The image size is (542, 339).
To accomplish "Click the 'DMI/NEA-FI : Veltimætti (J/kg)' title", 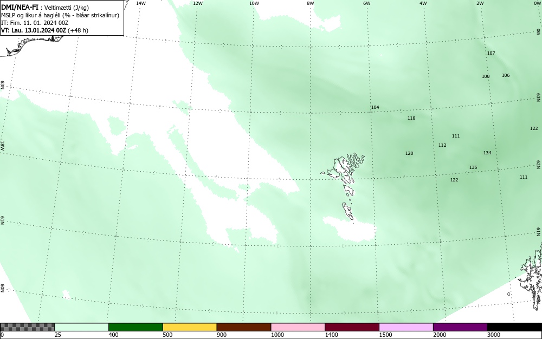I will tap(45, 8).
